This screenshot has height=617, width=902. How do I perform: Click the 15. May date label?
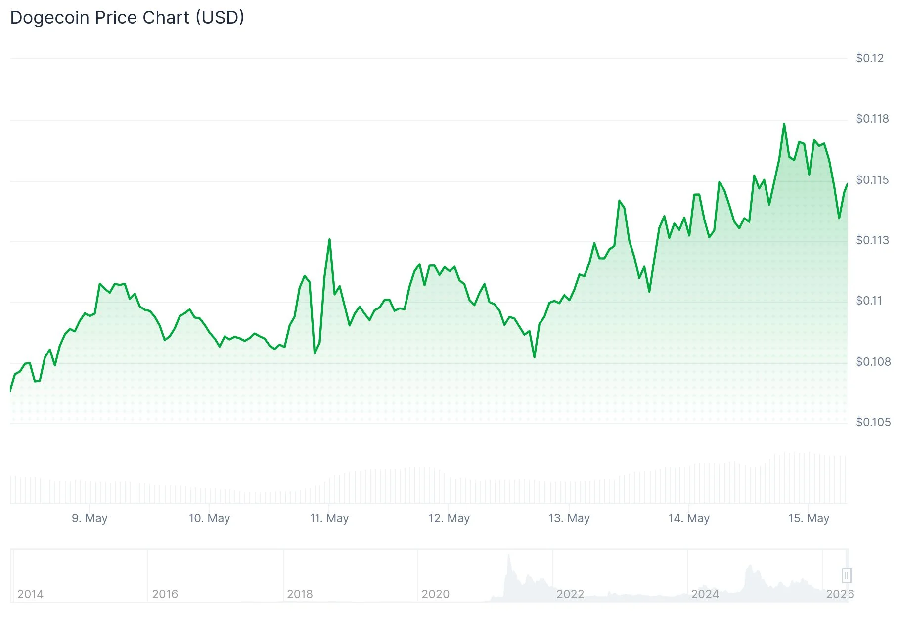point(809,518)
